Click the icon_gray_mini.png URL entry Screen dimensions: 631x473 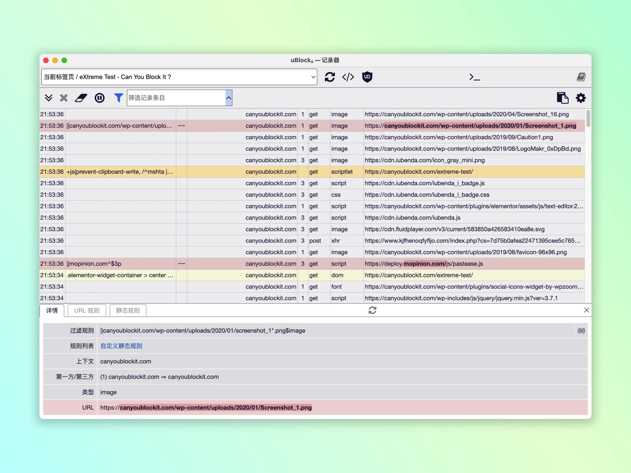[x=425, y=160]
